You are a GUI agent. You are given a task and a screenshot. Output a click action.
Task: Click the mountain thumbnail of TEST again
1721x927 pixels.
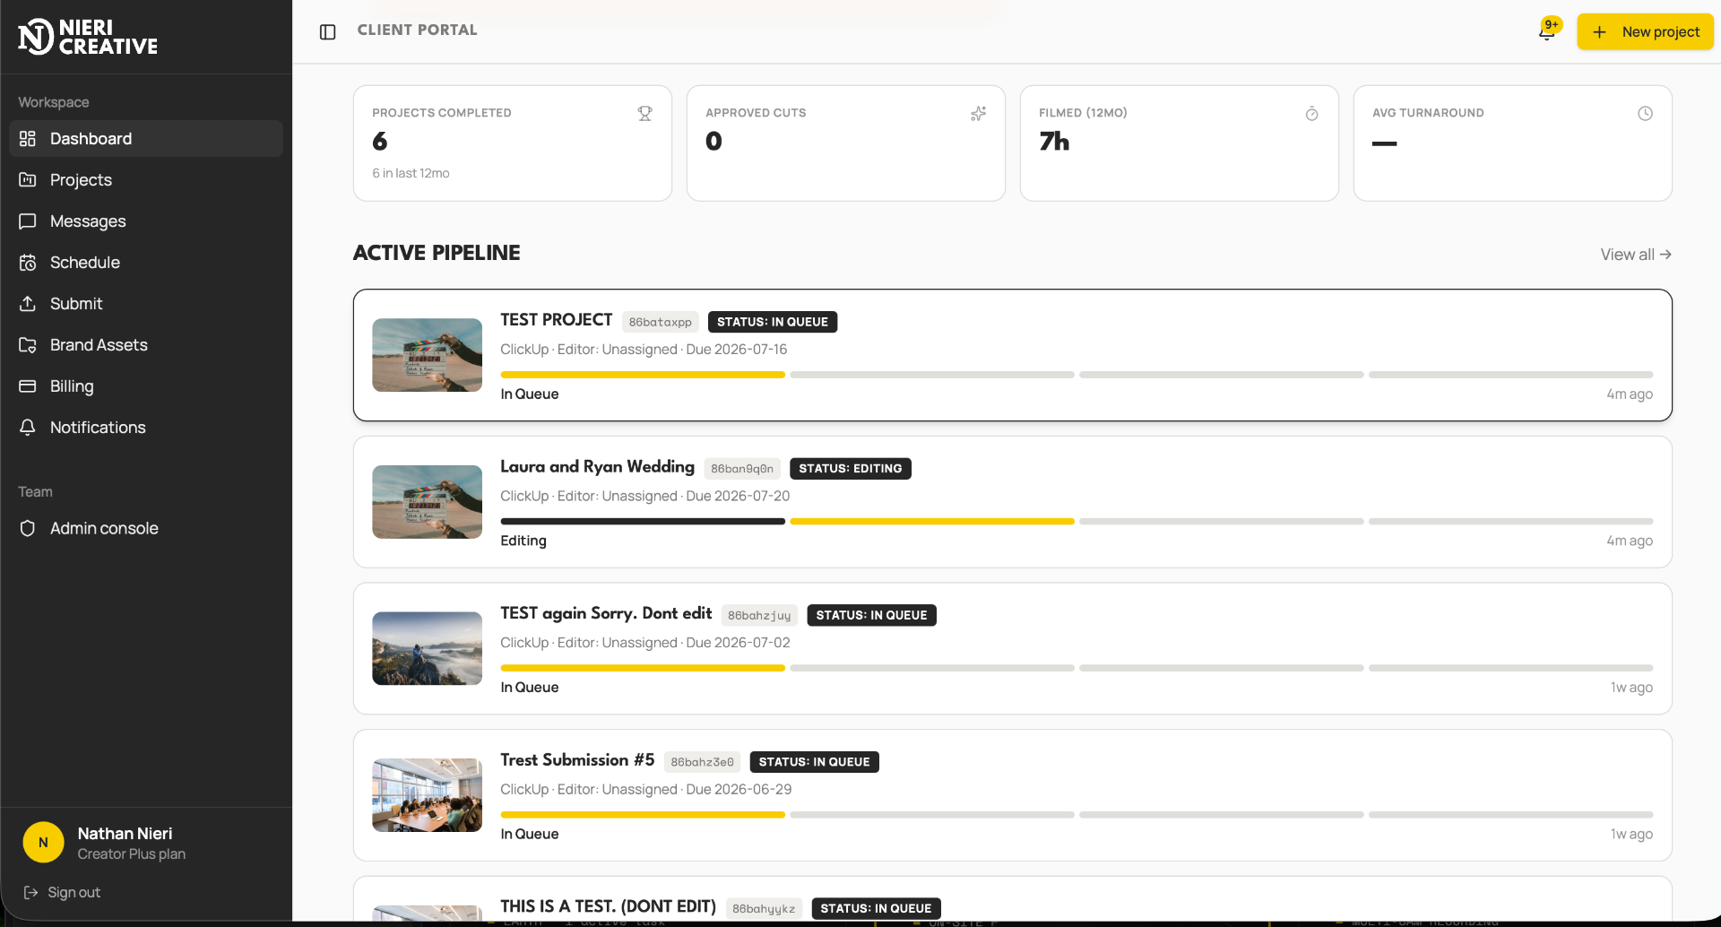(x=427, y=648)
